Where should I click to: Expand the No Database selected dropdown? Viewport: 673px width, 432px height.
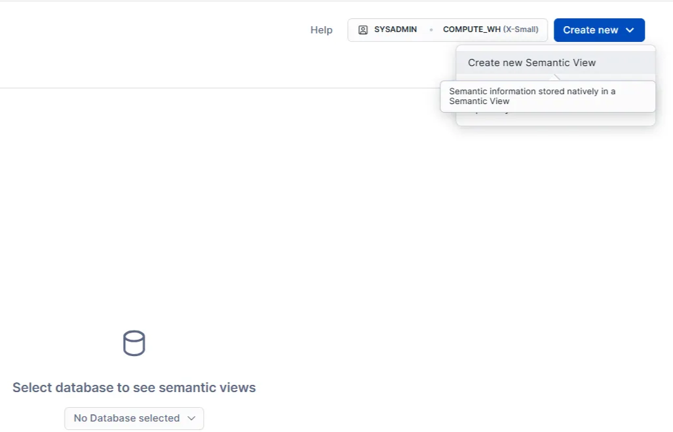[134, 418]
